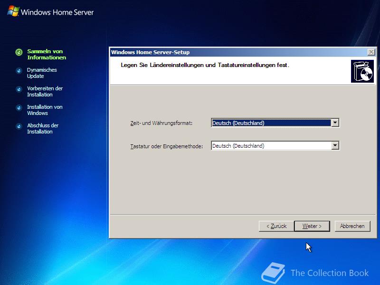Click the Installation von Windows step bullet icon
Viewport: 380px width, 285px height.
point(19,108)
